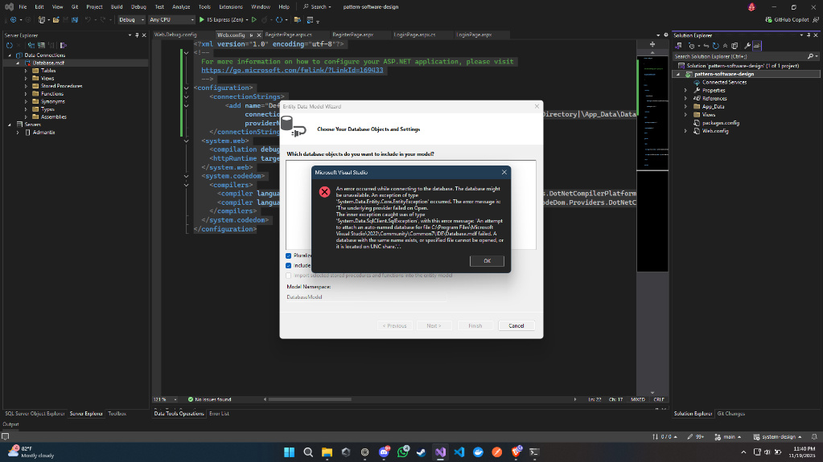
Task: Click Show All Files icon in Solution Explorer
Action: pyautogui.click(x=735, y=46)
